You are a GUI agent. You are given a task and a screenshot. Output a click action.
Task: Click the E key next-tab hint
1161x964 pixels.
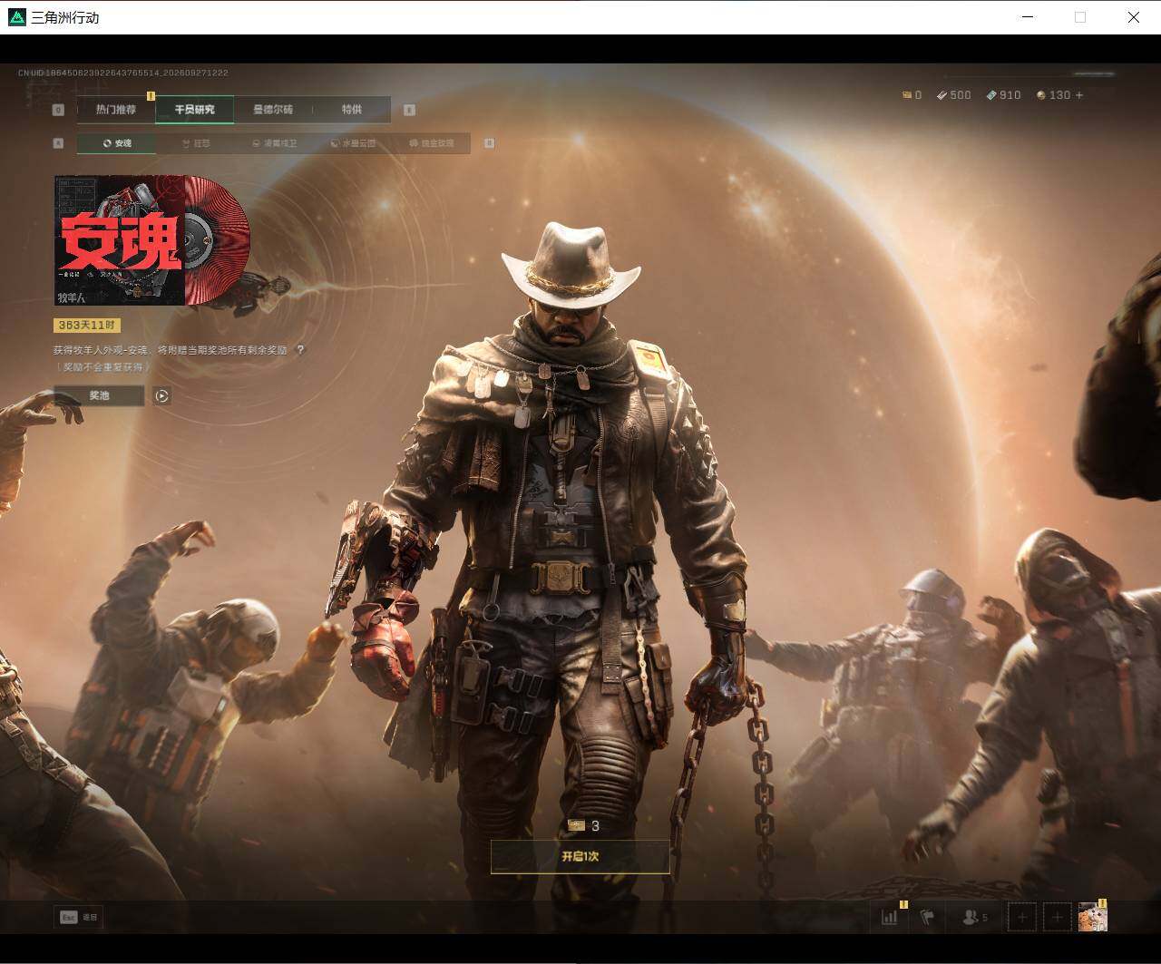tap(409, 110)
